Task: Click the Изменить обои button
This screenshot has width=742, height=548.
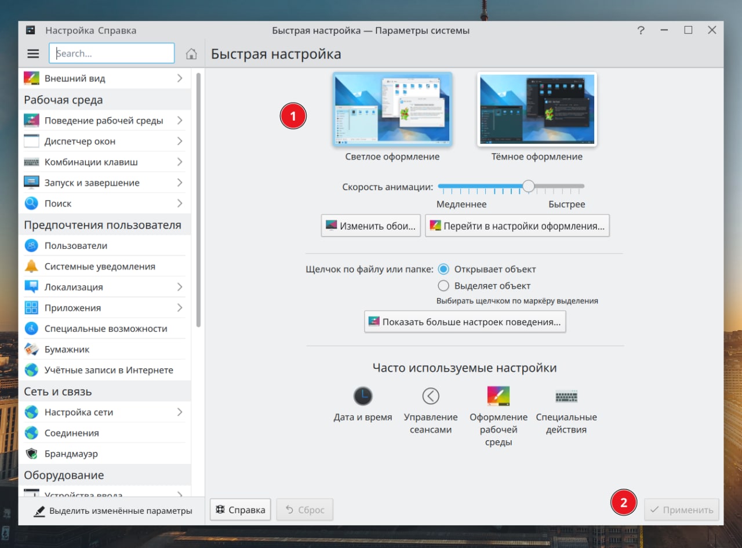Action: tap(370, 226)
